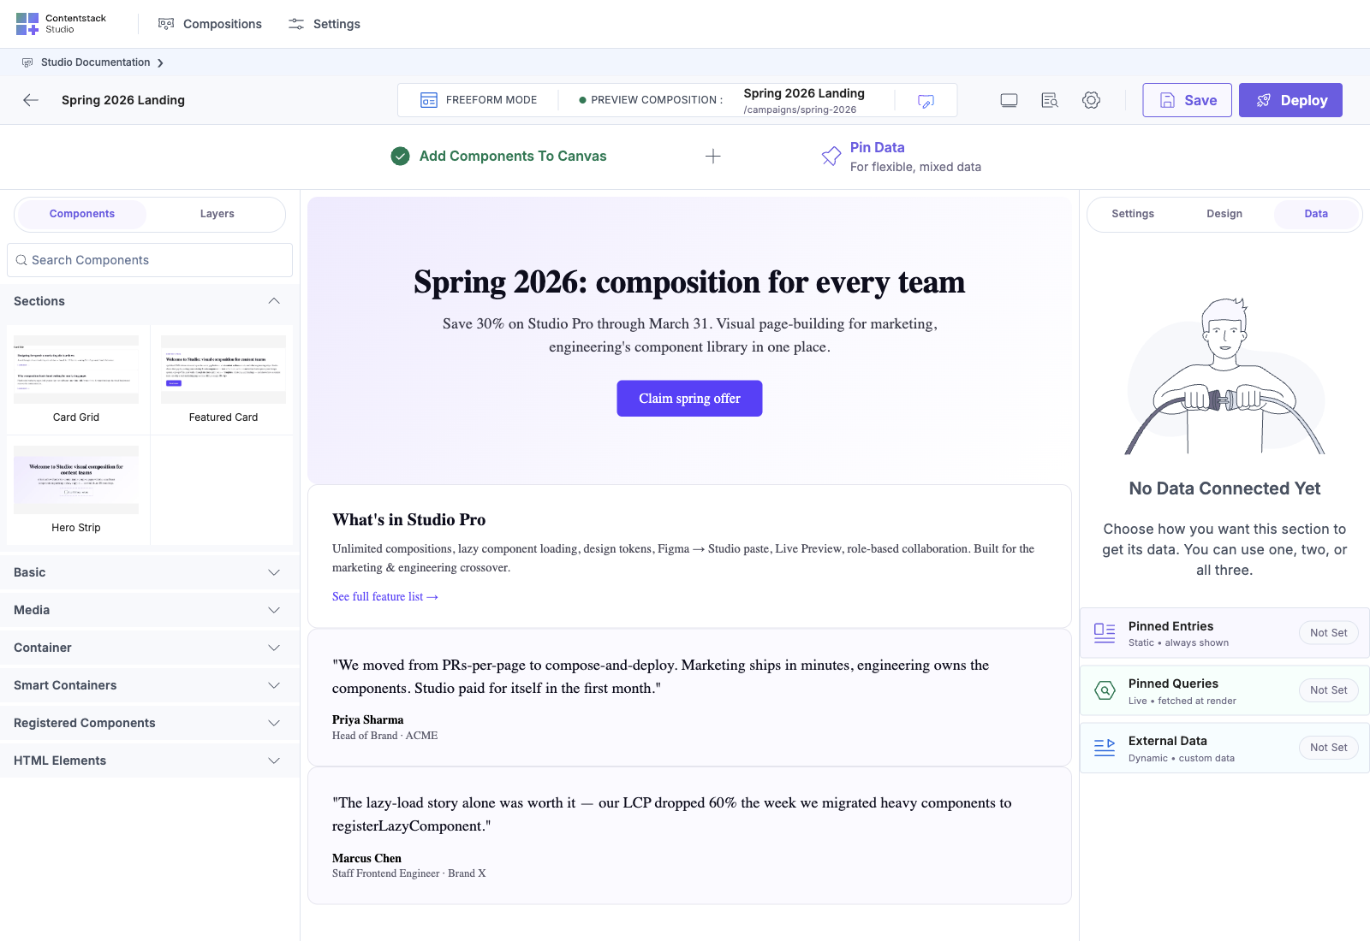
Task: Open the right panel Settings tab
Action: point(1133,214)
